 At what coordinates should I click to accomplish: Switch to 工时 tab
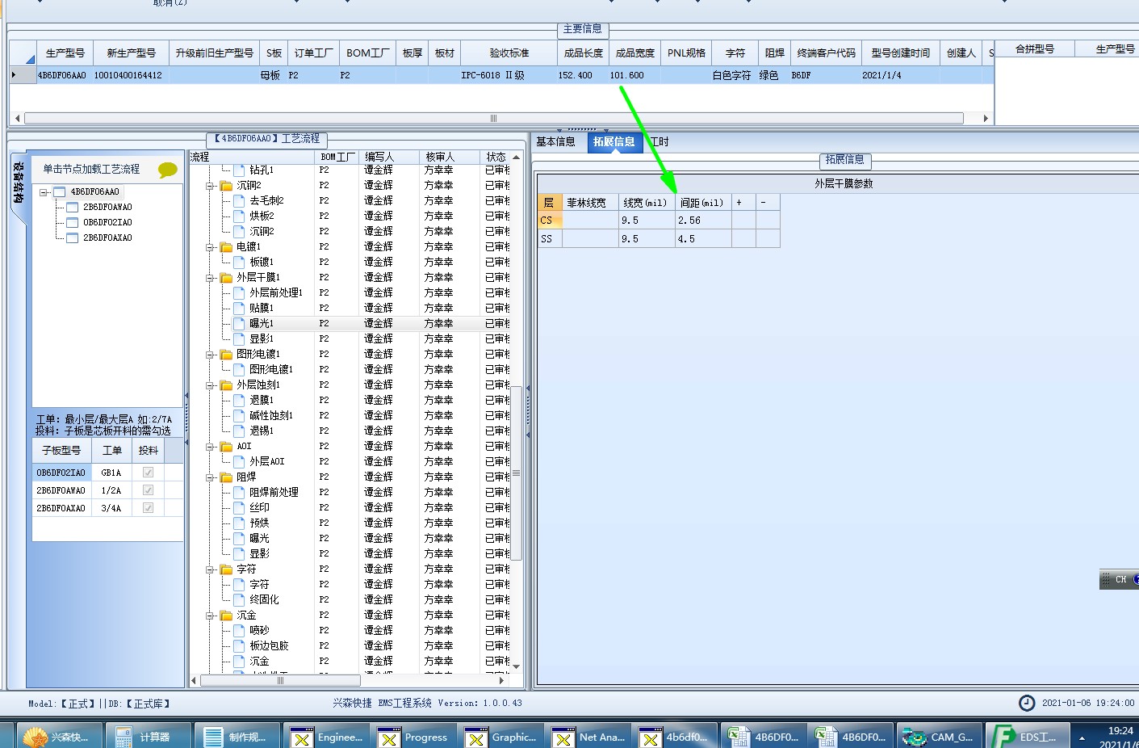[x=660, y=141]
